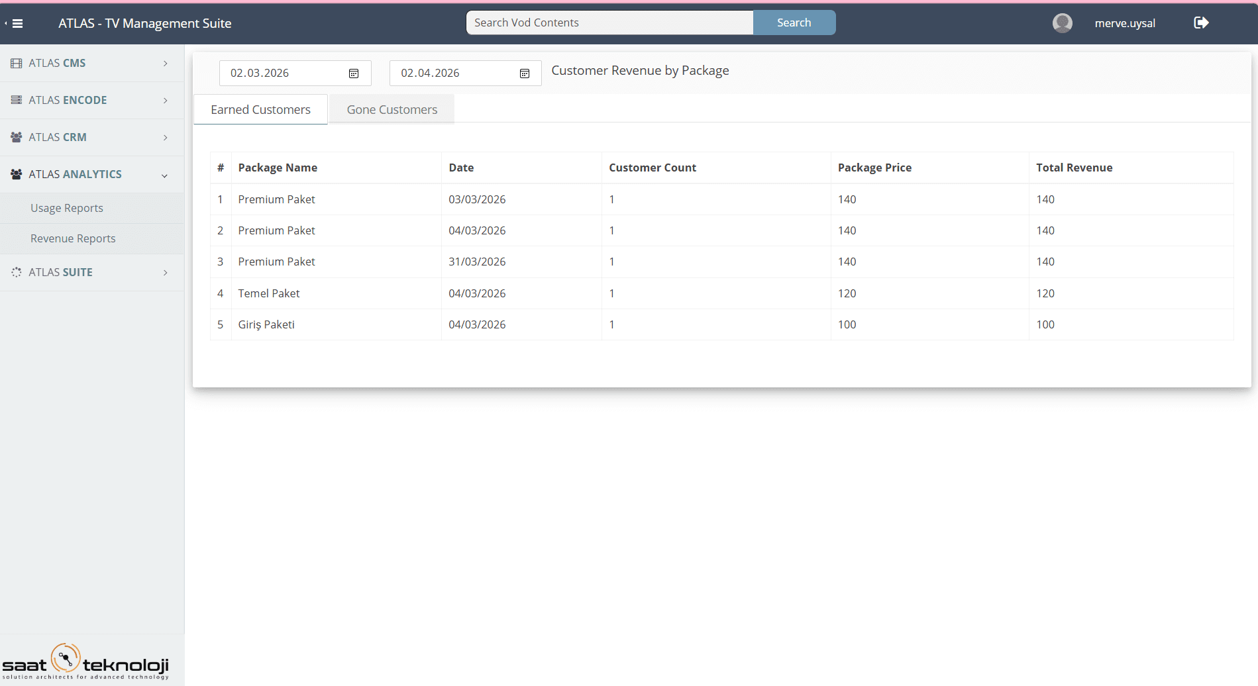The image size is (1258, 686).
Task: Click the Search button
Action: tap(794, 22)
